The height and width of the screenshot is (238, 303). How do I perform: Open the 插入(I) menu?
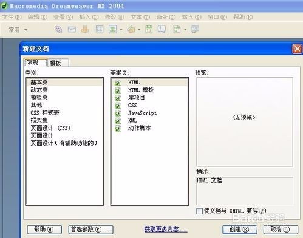[x=89, y=17]
